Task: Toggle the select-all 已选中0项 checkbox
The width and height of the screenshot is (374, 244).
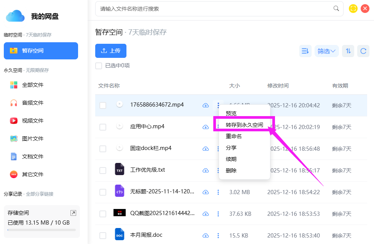Action: click(99, 65)
